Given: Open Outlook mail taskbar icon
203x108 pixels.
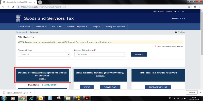Looking at the screenshot, I should click(41, 98).
